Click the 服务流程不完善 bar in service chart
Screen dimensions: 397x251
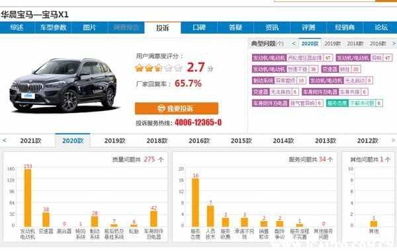tap(300, 225)
